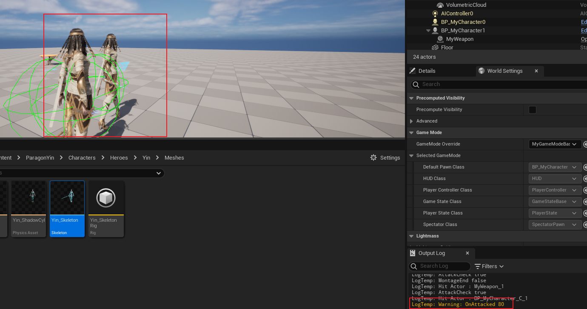This screenshot has height=309, width=587.
Task: Collapse the Lightmass section
Action: (x=411, y=236)
